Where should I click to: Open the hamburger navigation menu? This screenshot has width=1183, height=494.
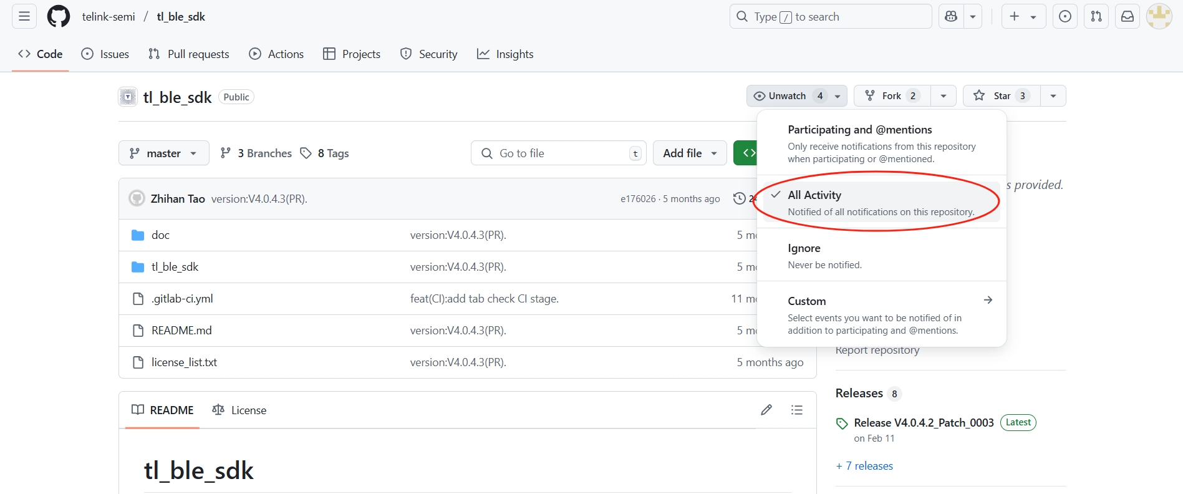pyautogui.click(x=24, y=16)
